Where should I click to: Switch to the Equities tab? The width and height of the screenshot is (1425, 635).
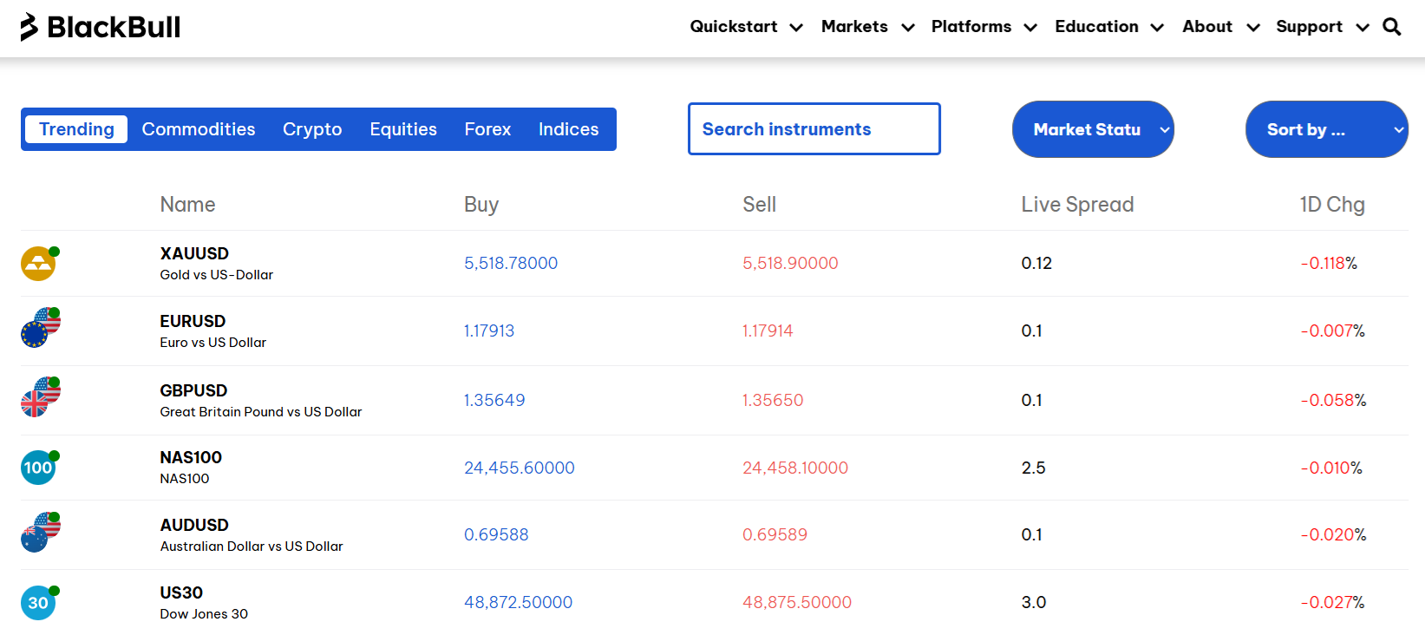403,129
